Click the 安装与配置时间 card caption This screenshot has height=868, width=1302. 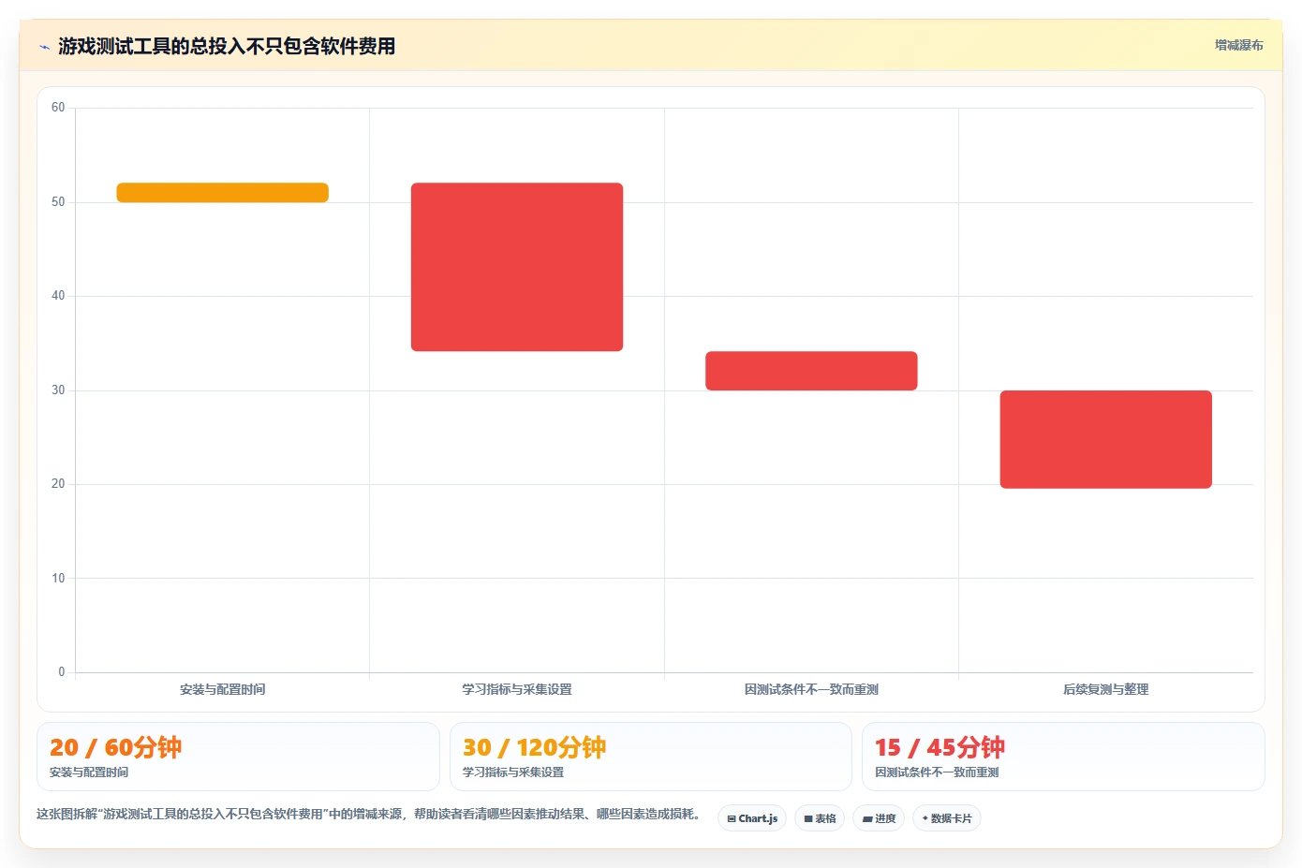[x=89, y=772]
